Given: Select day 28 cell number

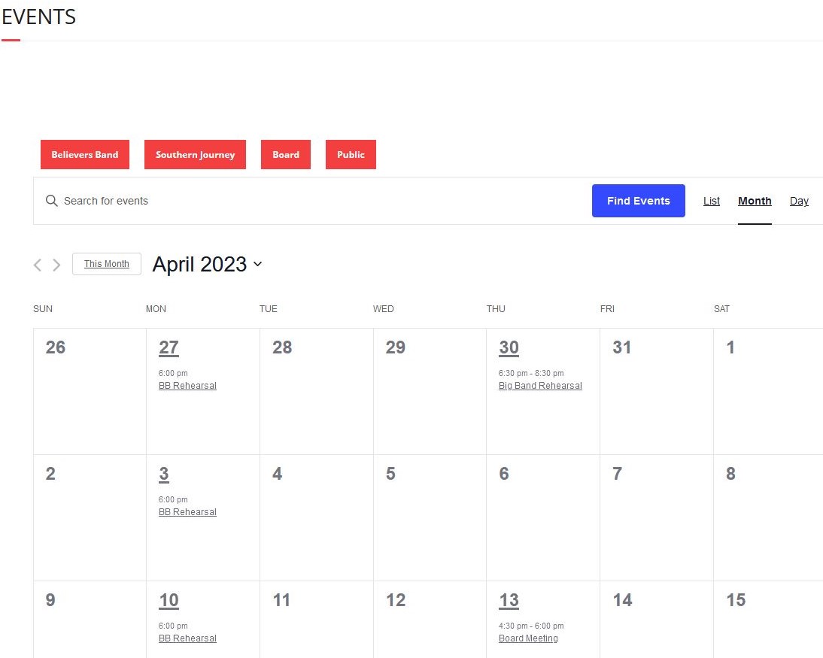Looking at the screenshot, I should (x=282, y=347).
